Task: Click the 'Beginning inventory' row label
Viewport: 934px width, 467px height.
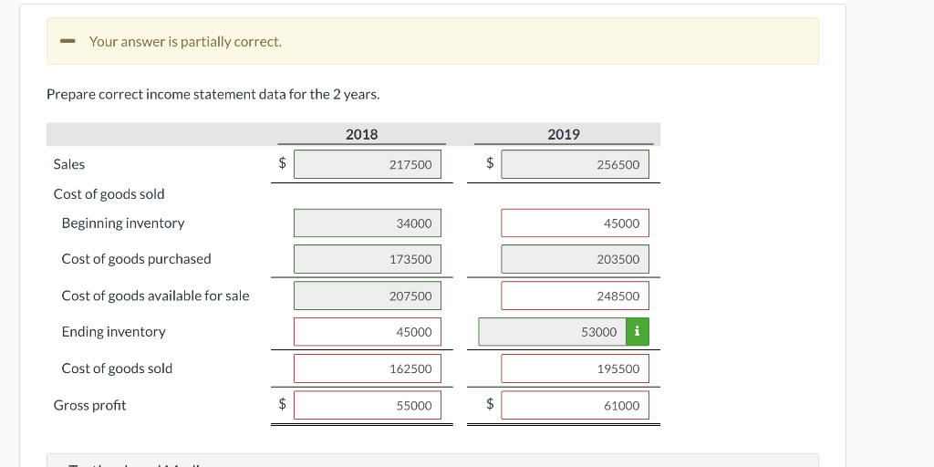Action: point(123,223)
